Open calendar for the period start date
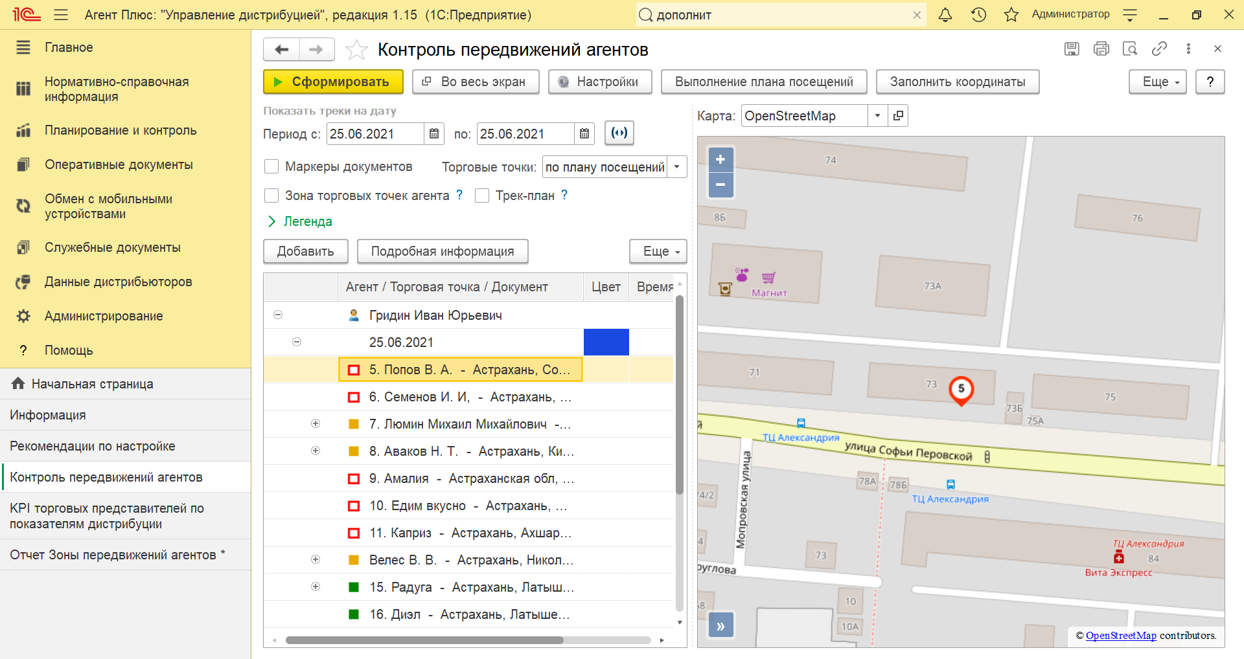The image size is (1244, 659). tap(434, 134)
